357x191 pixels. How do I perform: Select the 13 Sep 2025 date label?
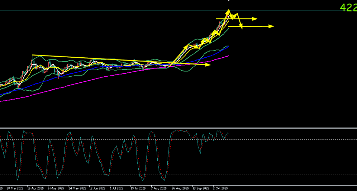click(x=201, y=188)
